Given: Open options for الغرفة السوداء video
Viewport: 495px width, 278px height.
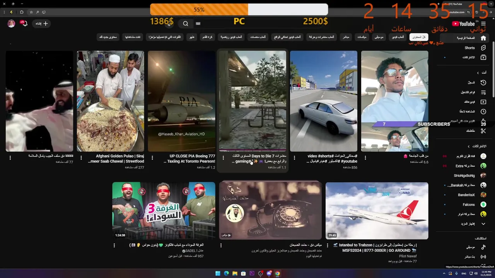Looking at the screenshot, I should (x=114, y=246).
